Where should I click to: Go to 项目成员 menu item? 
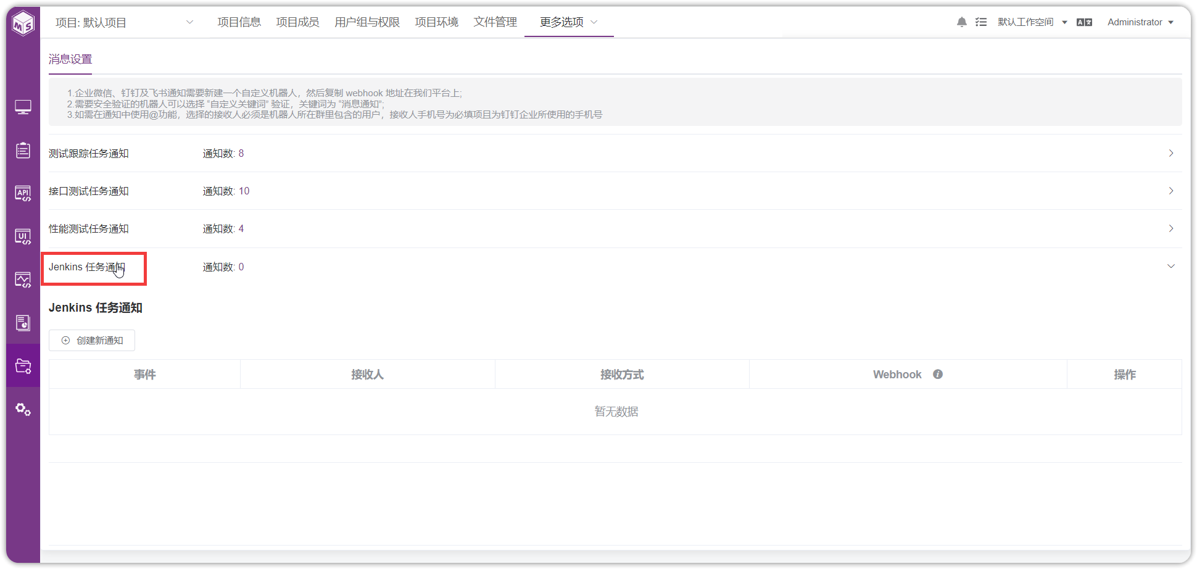[x=297, y=22]
